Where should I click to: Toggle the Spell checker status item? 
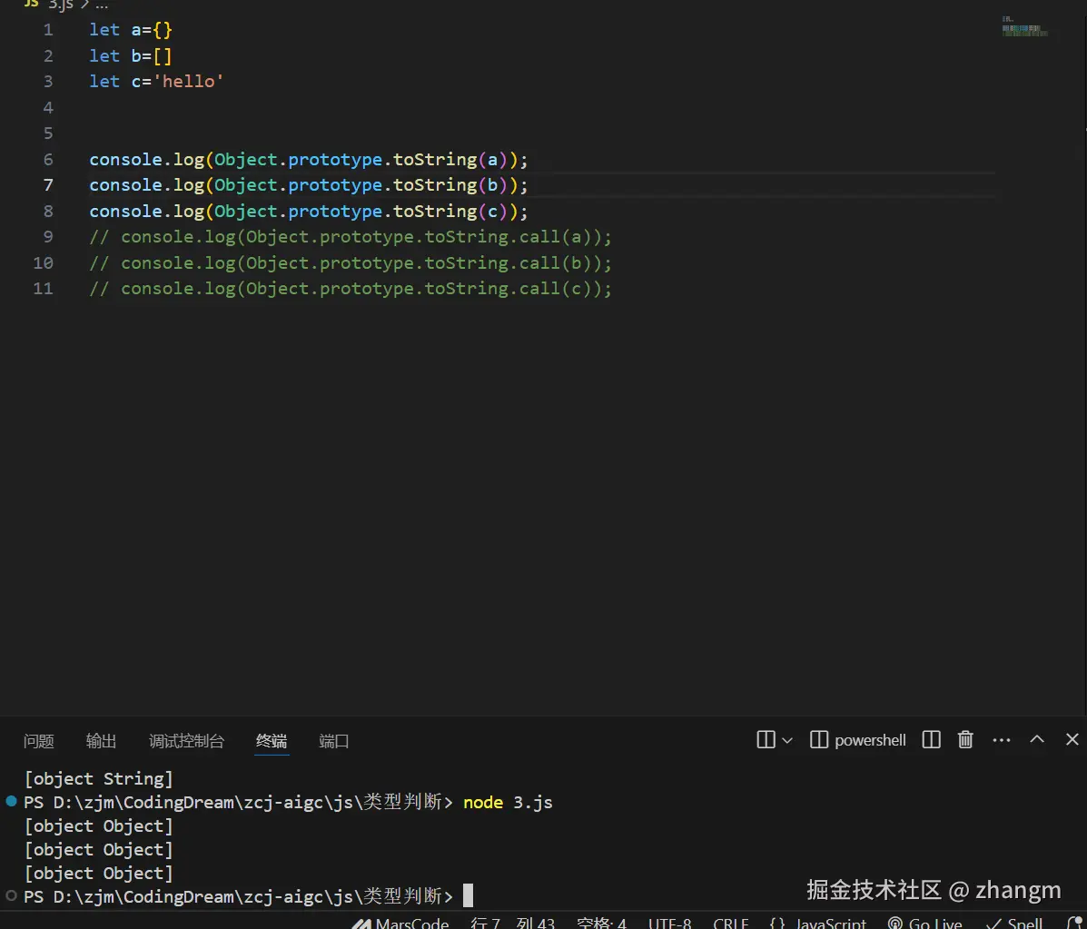point(1013,923)
